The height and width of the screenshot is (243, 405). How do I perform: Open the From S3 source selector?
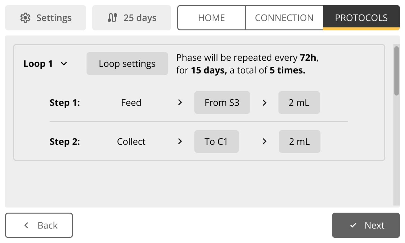pos(222,103)
